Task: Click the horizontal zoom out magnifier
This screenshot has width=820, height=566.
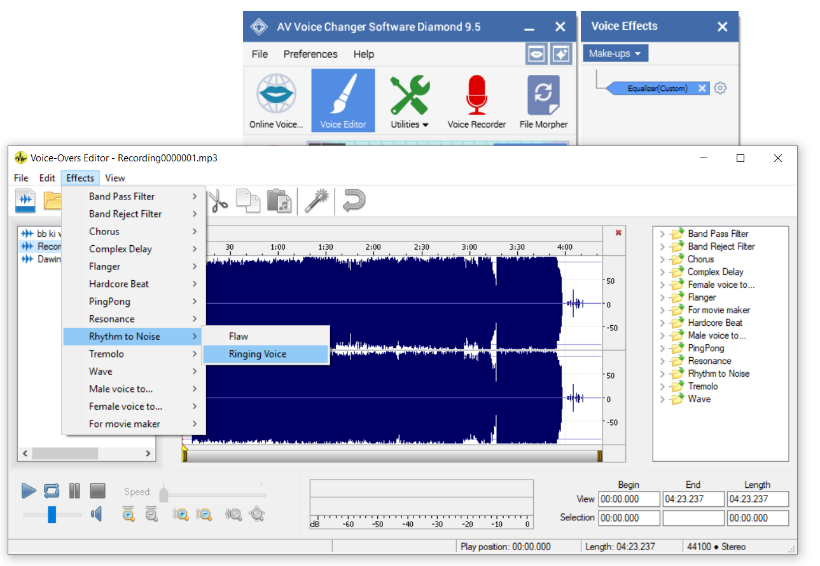Action: (151, 514)
